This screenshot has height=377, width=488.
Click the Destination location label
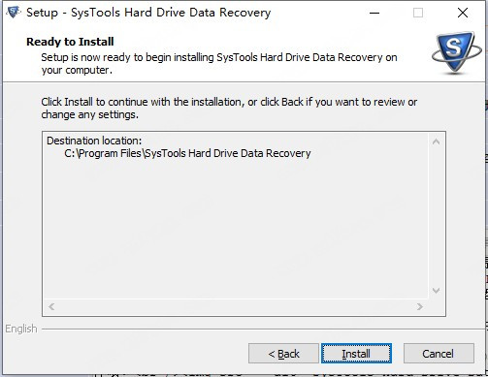coord(94,141)
